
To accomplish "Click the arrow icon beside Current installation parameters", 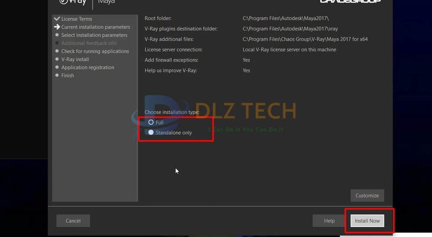I will click(x=57, y=27).
